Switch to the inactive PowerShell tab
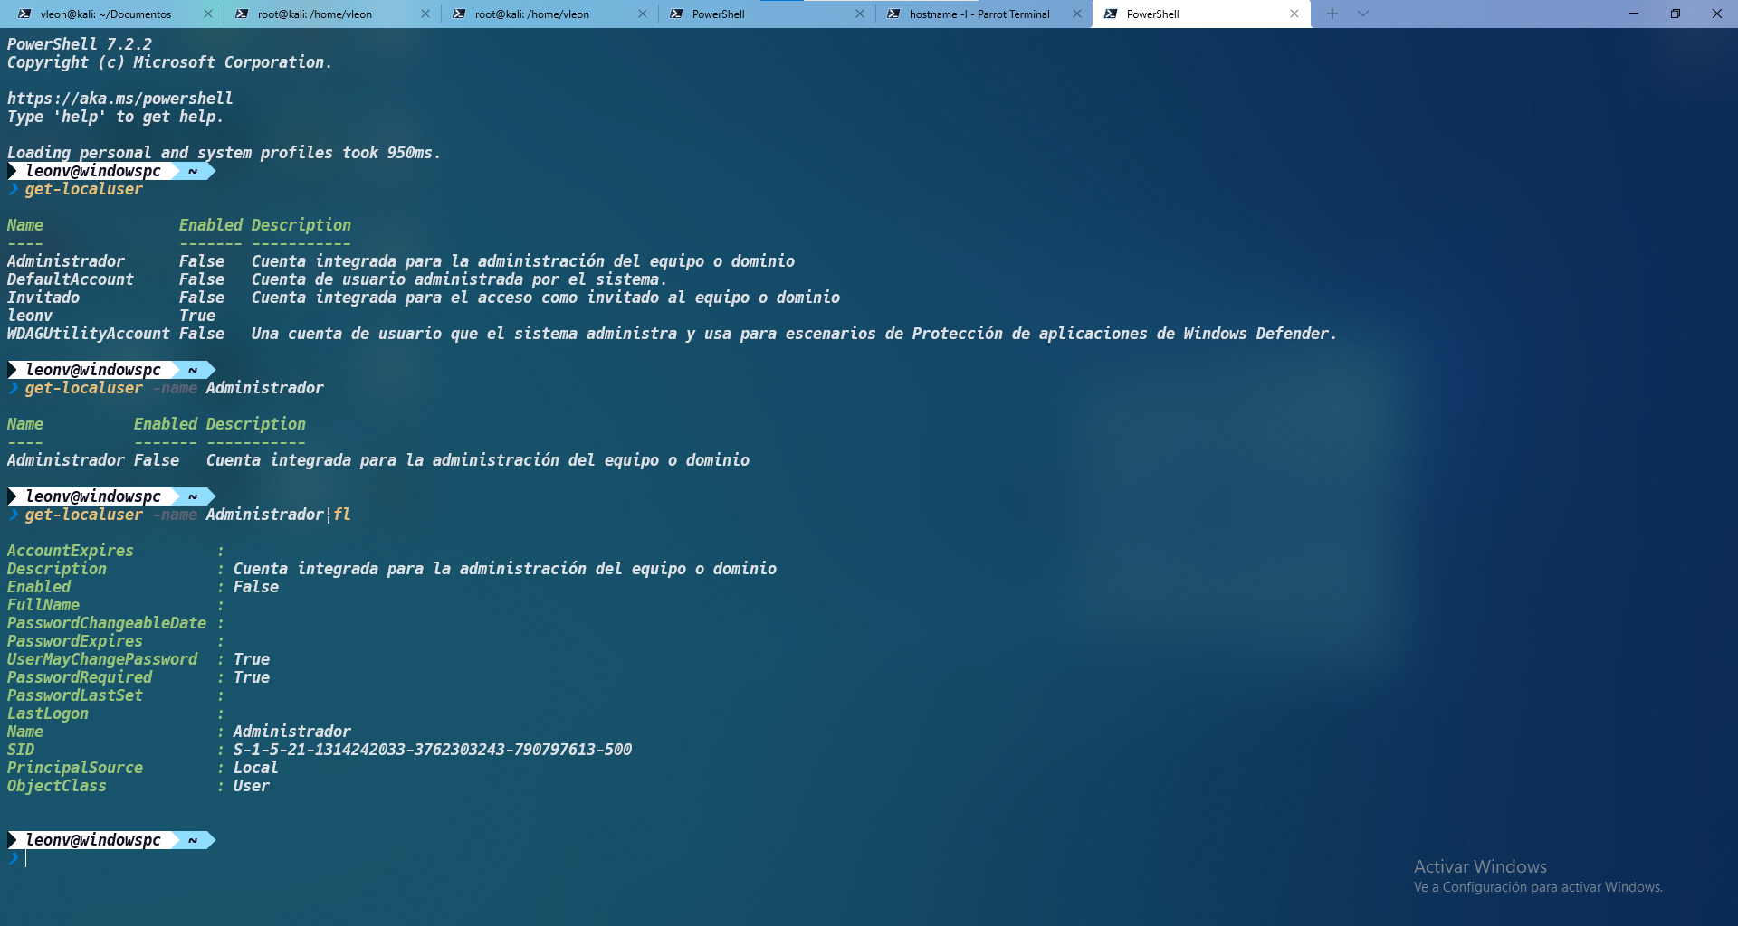Screen dimensions: 1738x926 click(x=718, y=14)
